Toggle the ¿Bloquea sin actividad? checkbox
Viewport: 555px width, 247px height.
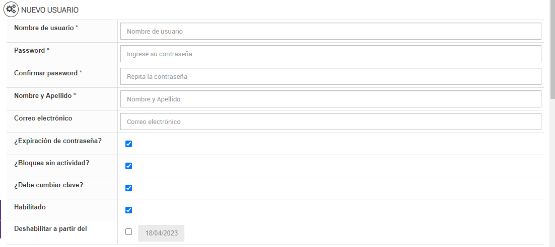(x=128, y=166)
